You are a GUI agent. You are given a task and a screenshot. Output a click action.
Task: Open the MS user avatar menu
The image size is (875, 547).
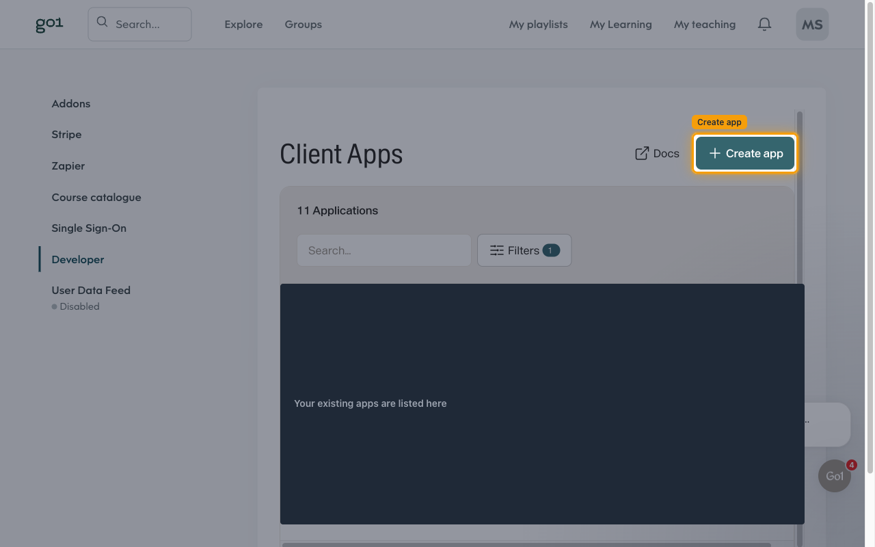(812, 25)
